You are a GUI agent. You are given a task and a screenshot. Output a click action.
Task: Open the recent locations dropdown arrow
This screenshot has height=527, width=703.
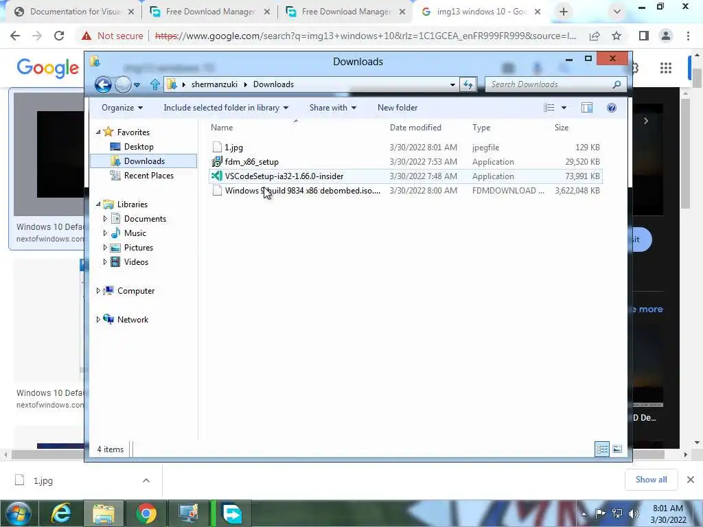137,84
